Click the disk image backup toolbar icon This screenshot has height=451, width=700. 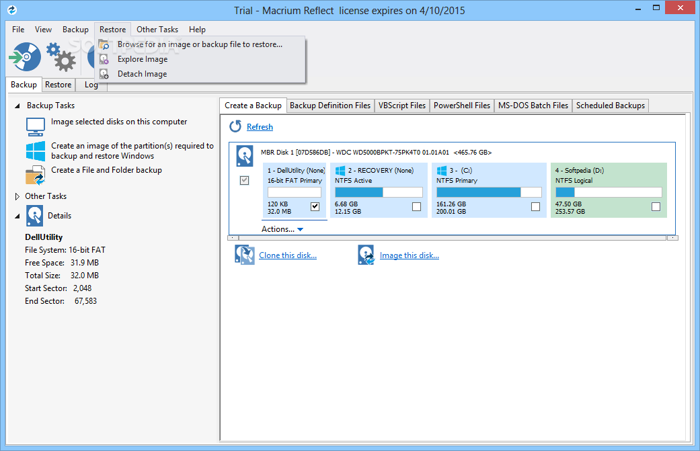pos(25,56)
